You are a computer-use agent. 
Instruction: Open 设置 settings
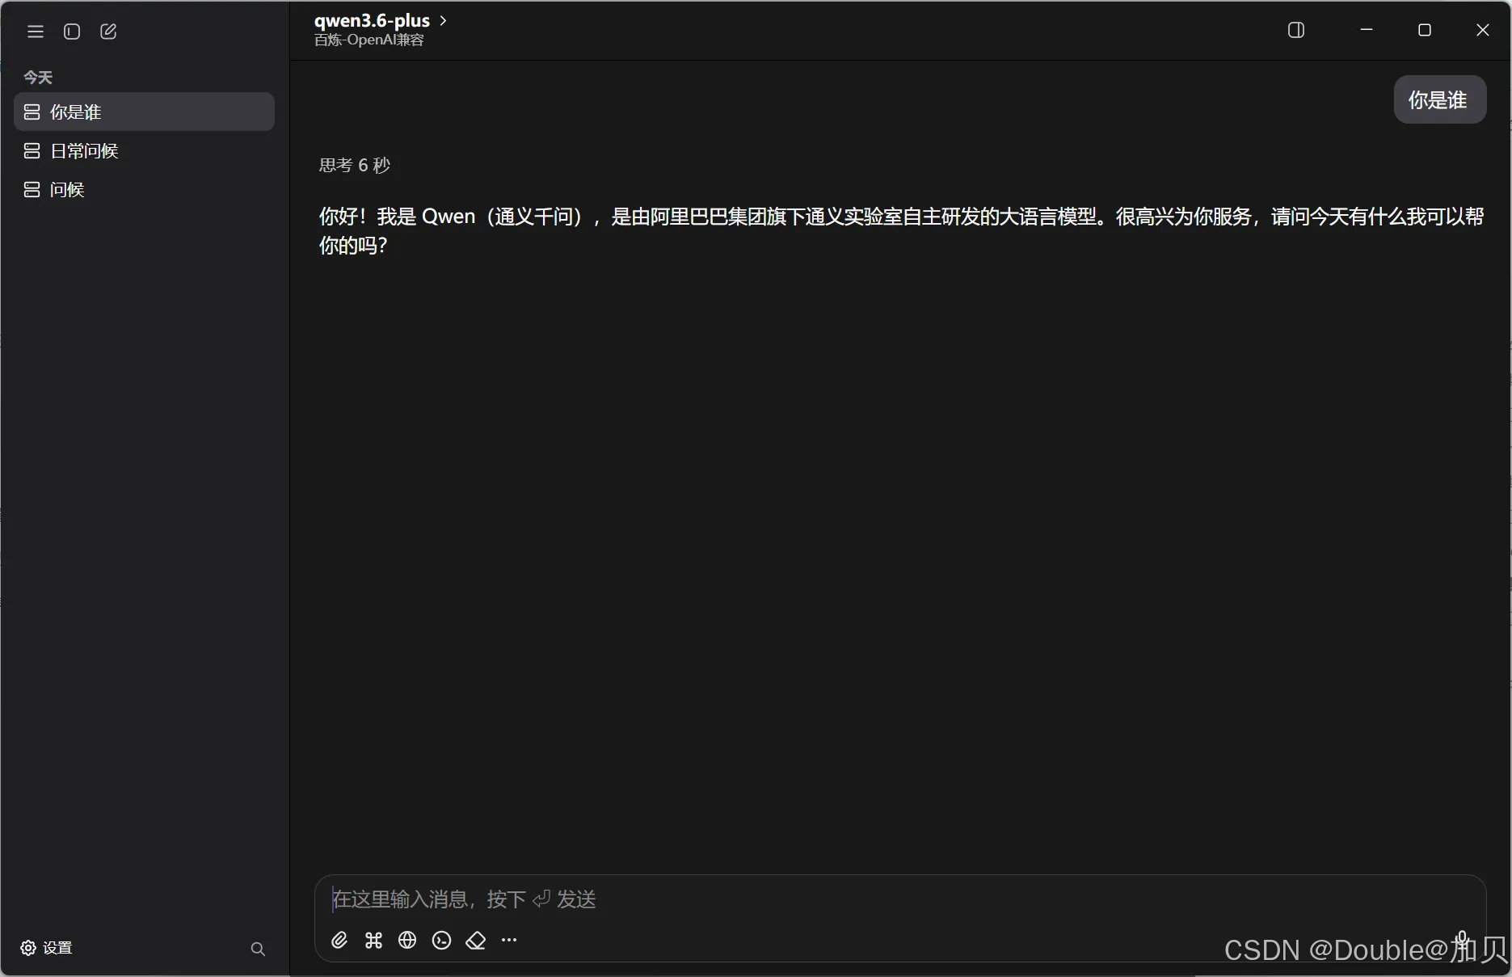click(46, 947)
